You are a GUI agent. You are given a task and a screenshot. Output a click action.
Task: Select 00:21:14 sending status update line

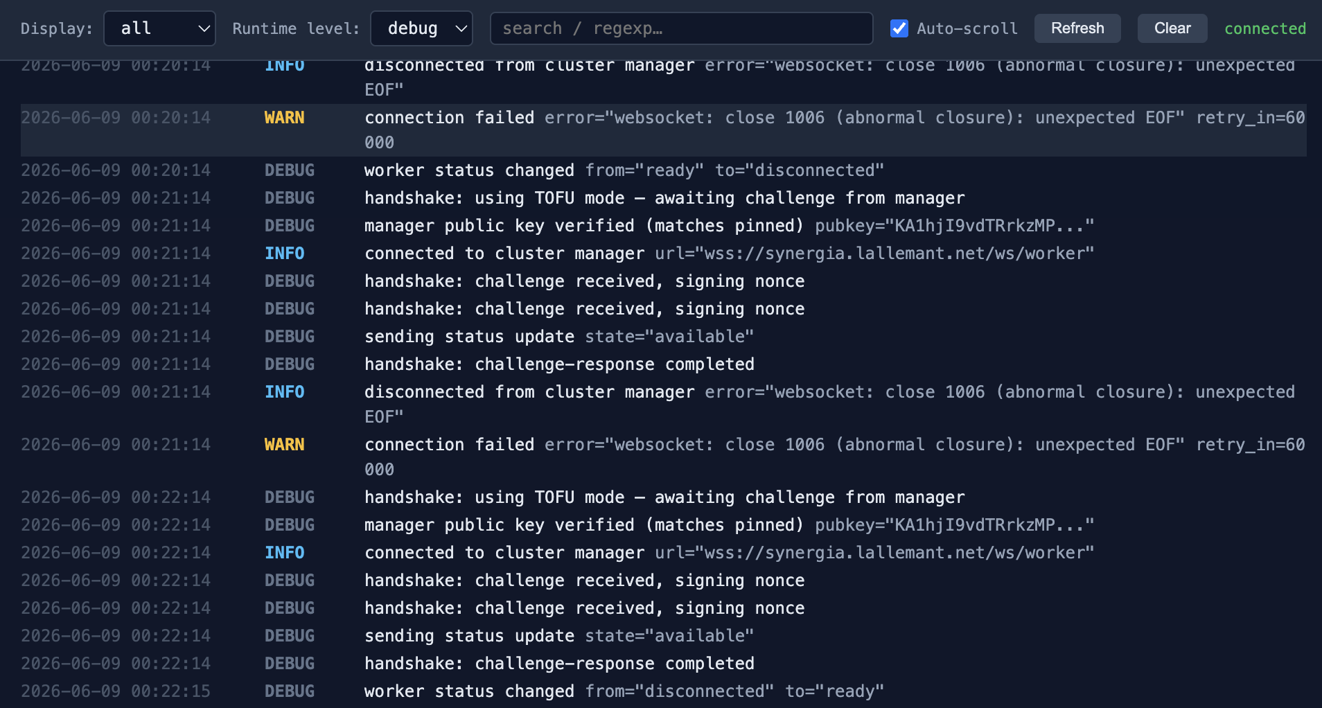[x=663, y=337]
